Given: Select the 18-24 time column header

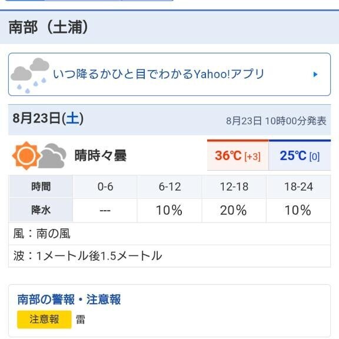Looking at the screenshot, I should click(x=298, y=187).
